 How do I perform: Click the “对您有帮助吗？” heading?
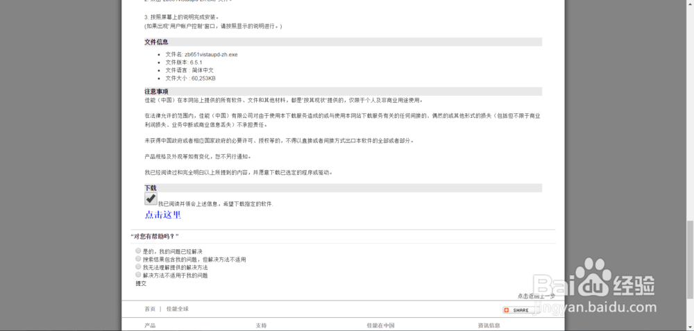pyautogui.click(x=155, y=237)
